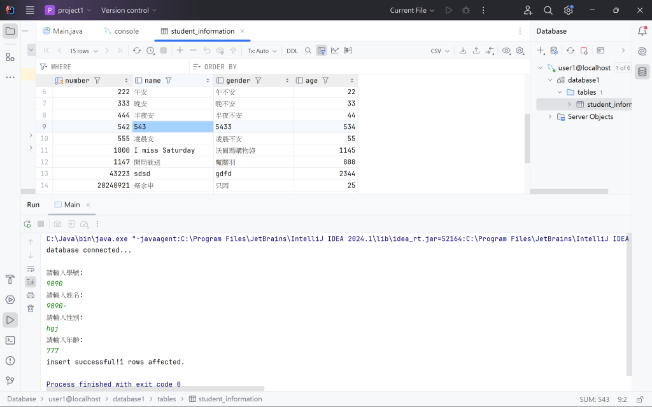This screenshot has width=652, height=407.
Task: Open table settings gear icon
Action: point(520,50)
